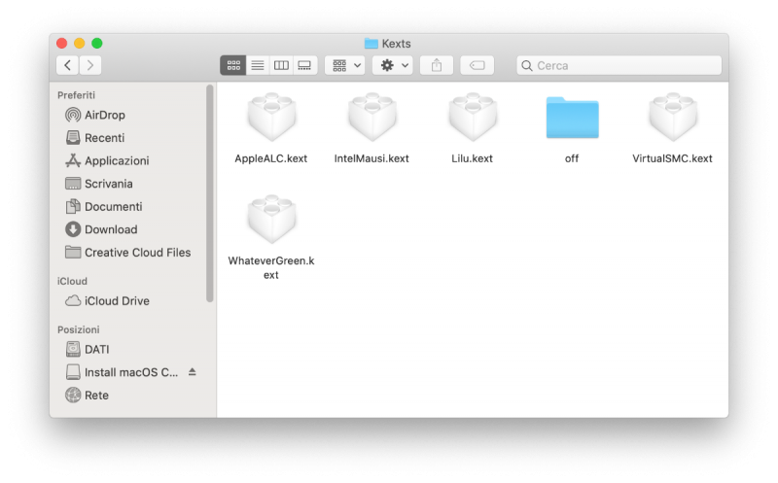Screen dimensions: 778x483
Task: Eject the Install macOS volume
Action: [x=193, y=372]
